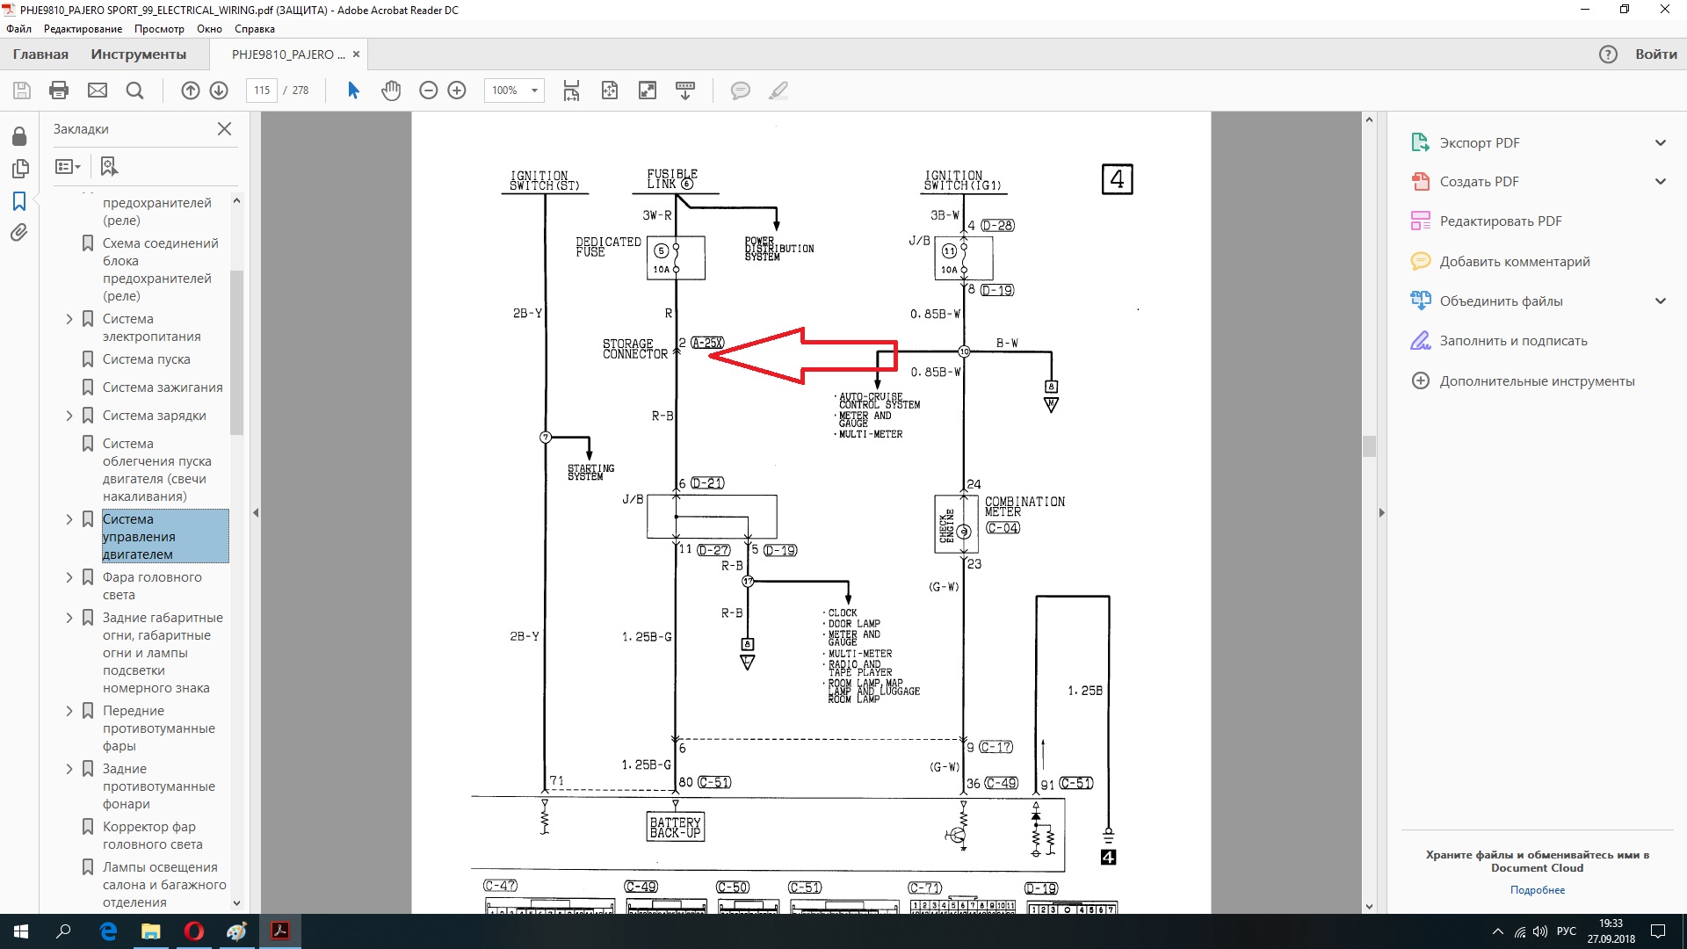
Task: Collapse left navigation pane arrow
Action: click(256, 512)
